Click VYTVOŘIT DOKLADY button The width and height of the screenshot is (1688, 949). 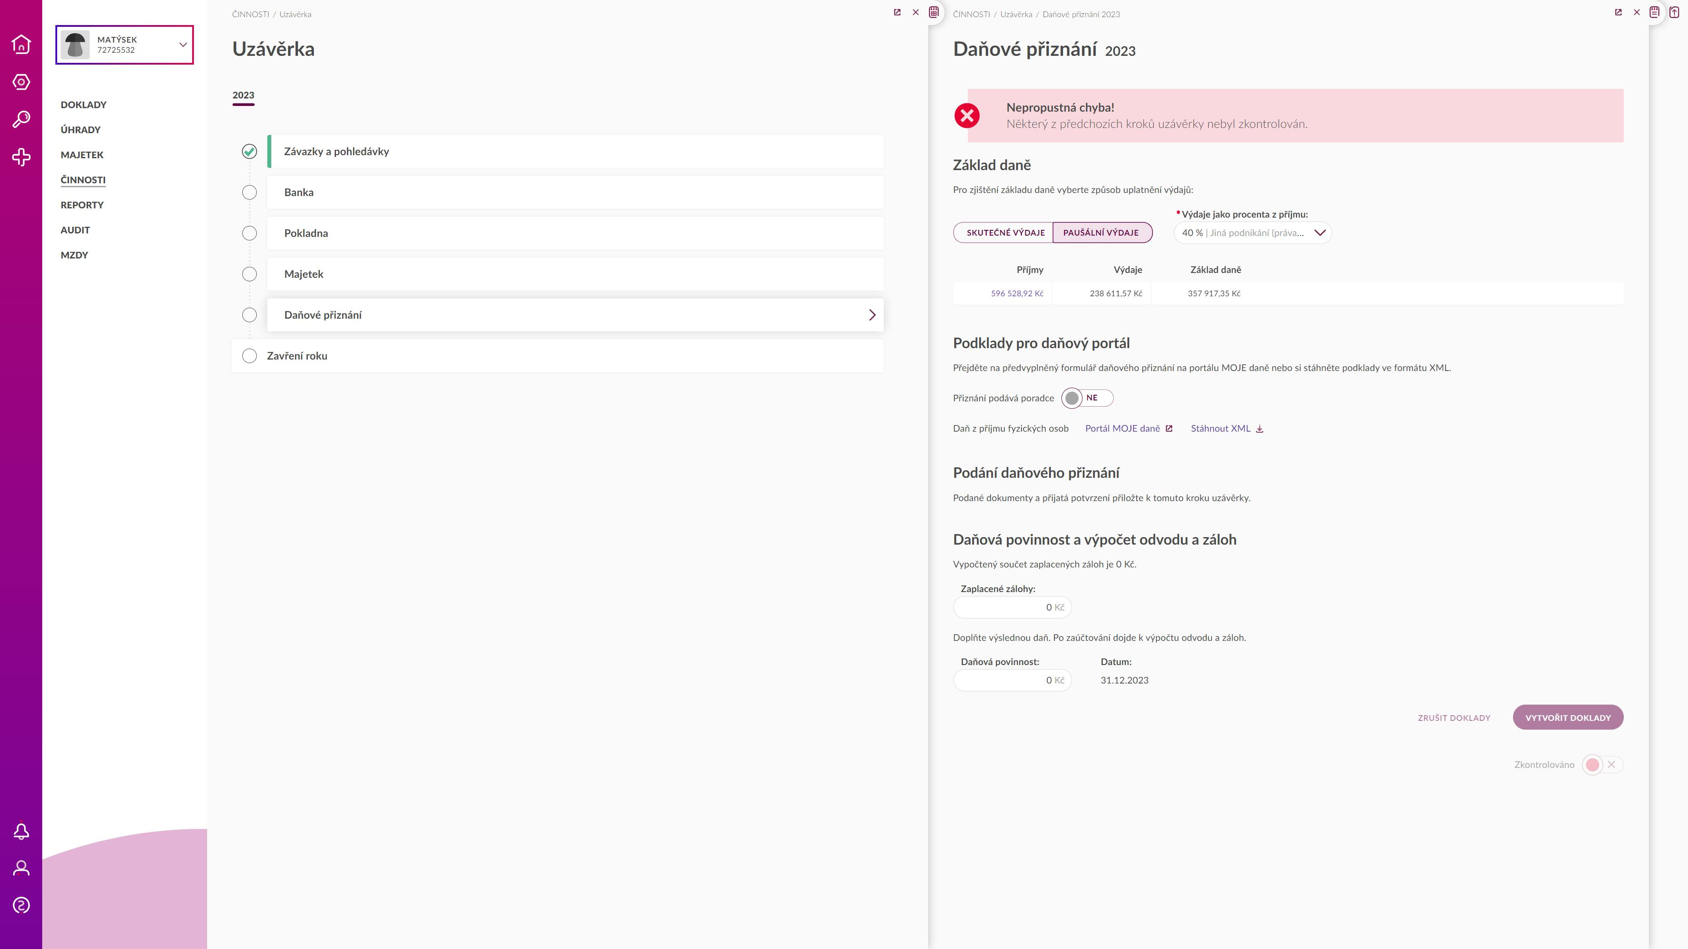coord(1568,718)
